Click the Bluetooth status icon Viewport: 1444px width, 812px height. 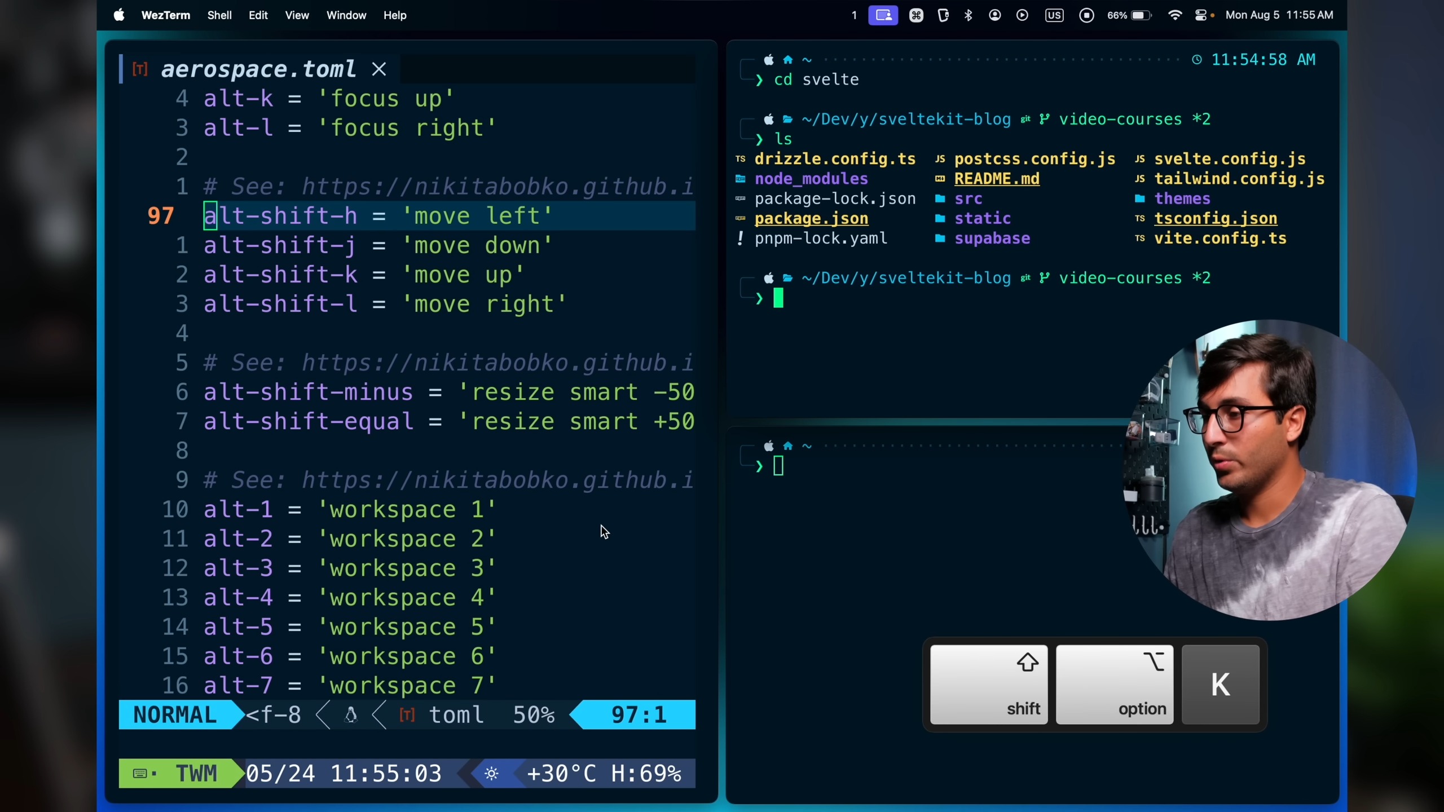pyautogui.click(x=968, y=15)
